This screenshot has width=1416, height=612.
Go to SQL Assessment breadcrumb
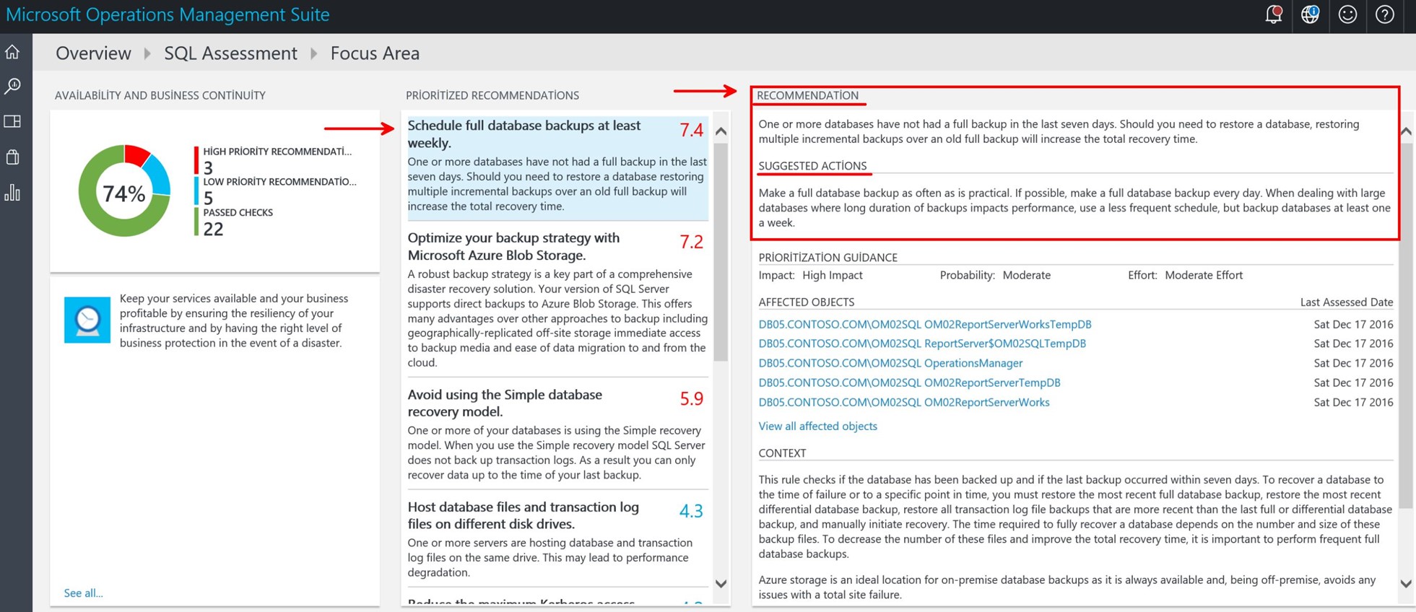pos(230,53)
